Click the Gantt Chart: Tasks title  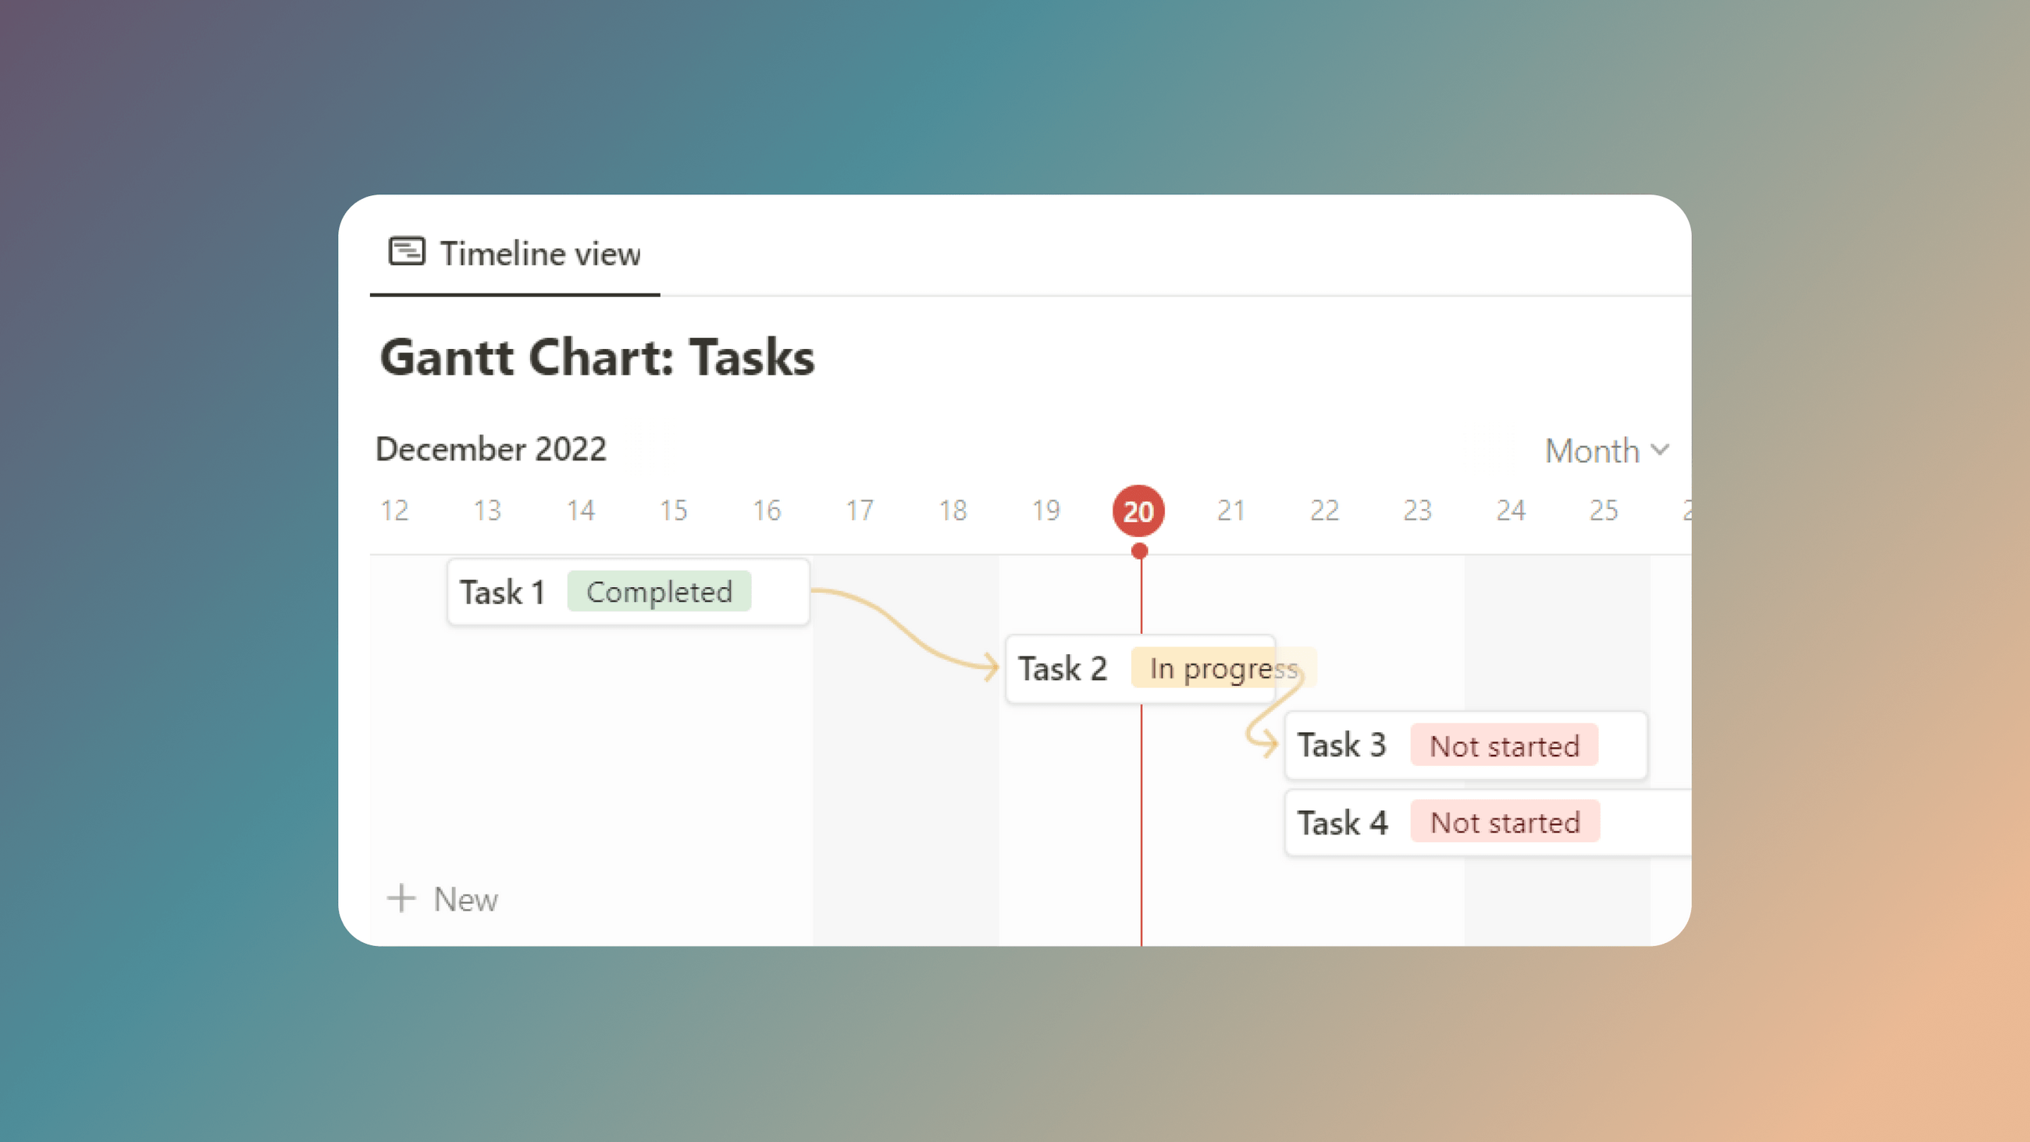(x=597, y=358)
